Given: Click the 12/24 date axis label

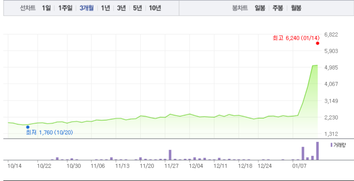Looking at the screenshot, I should [264, 166].
